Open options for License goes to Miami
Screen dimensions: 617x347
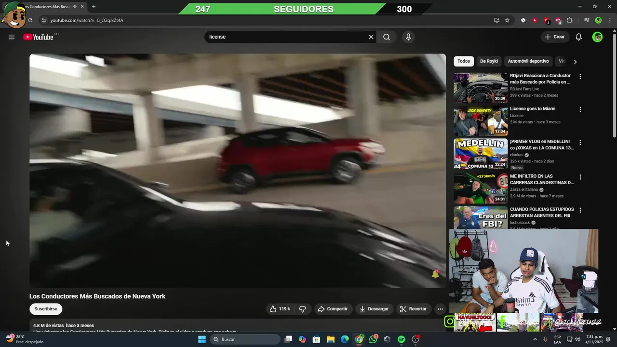pyautogui.click(x=580, y=109)
